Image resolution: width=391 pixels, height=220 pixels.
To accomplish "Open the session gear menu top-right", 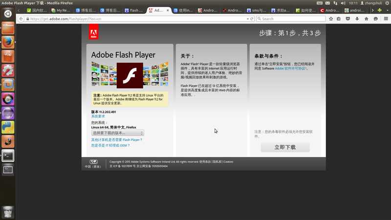I will point(387,3).
